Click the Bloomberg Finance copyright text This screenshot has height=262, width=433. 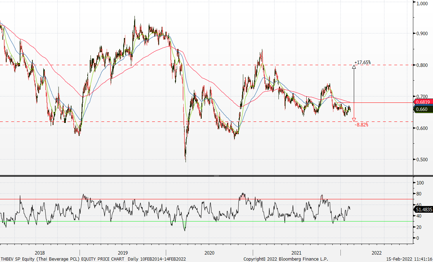(x=286, y=259)
